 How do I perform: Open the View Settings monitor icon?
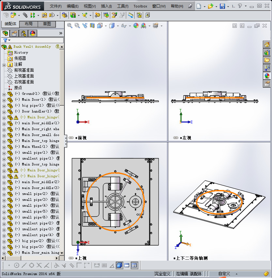156,26
